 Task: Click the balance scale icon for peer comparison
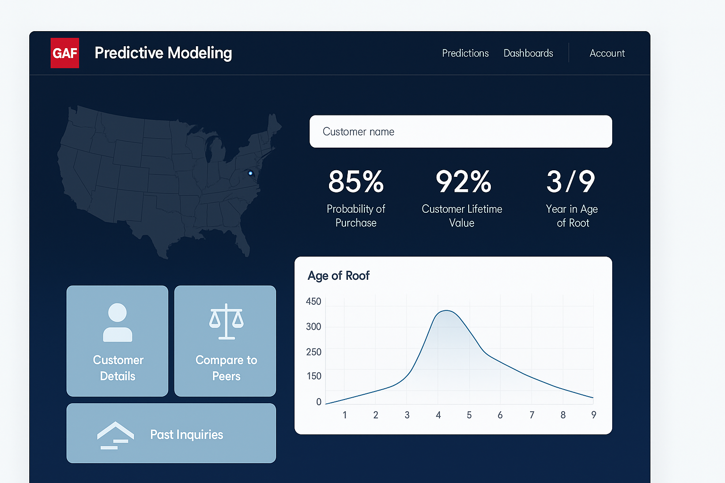click(x=225, y=322)
